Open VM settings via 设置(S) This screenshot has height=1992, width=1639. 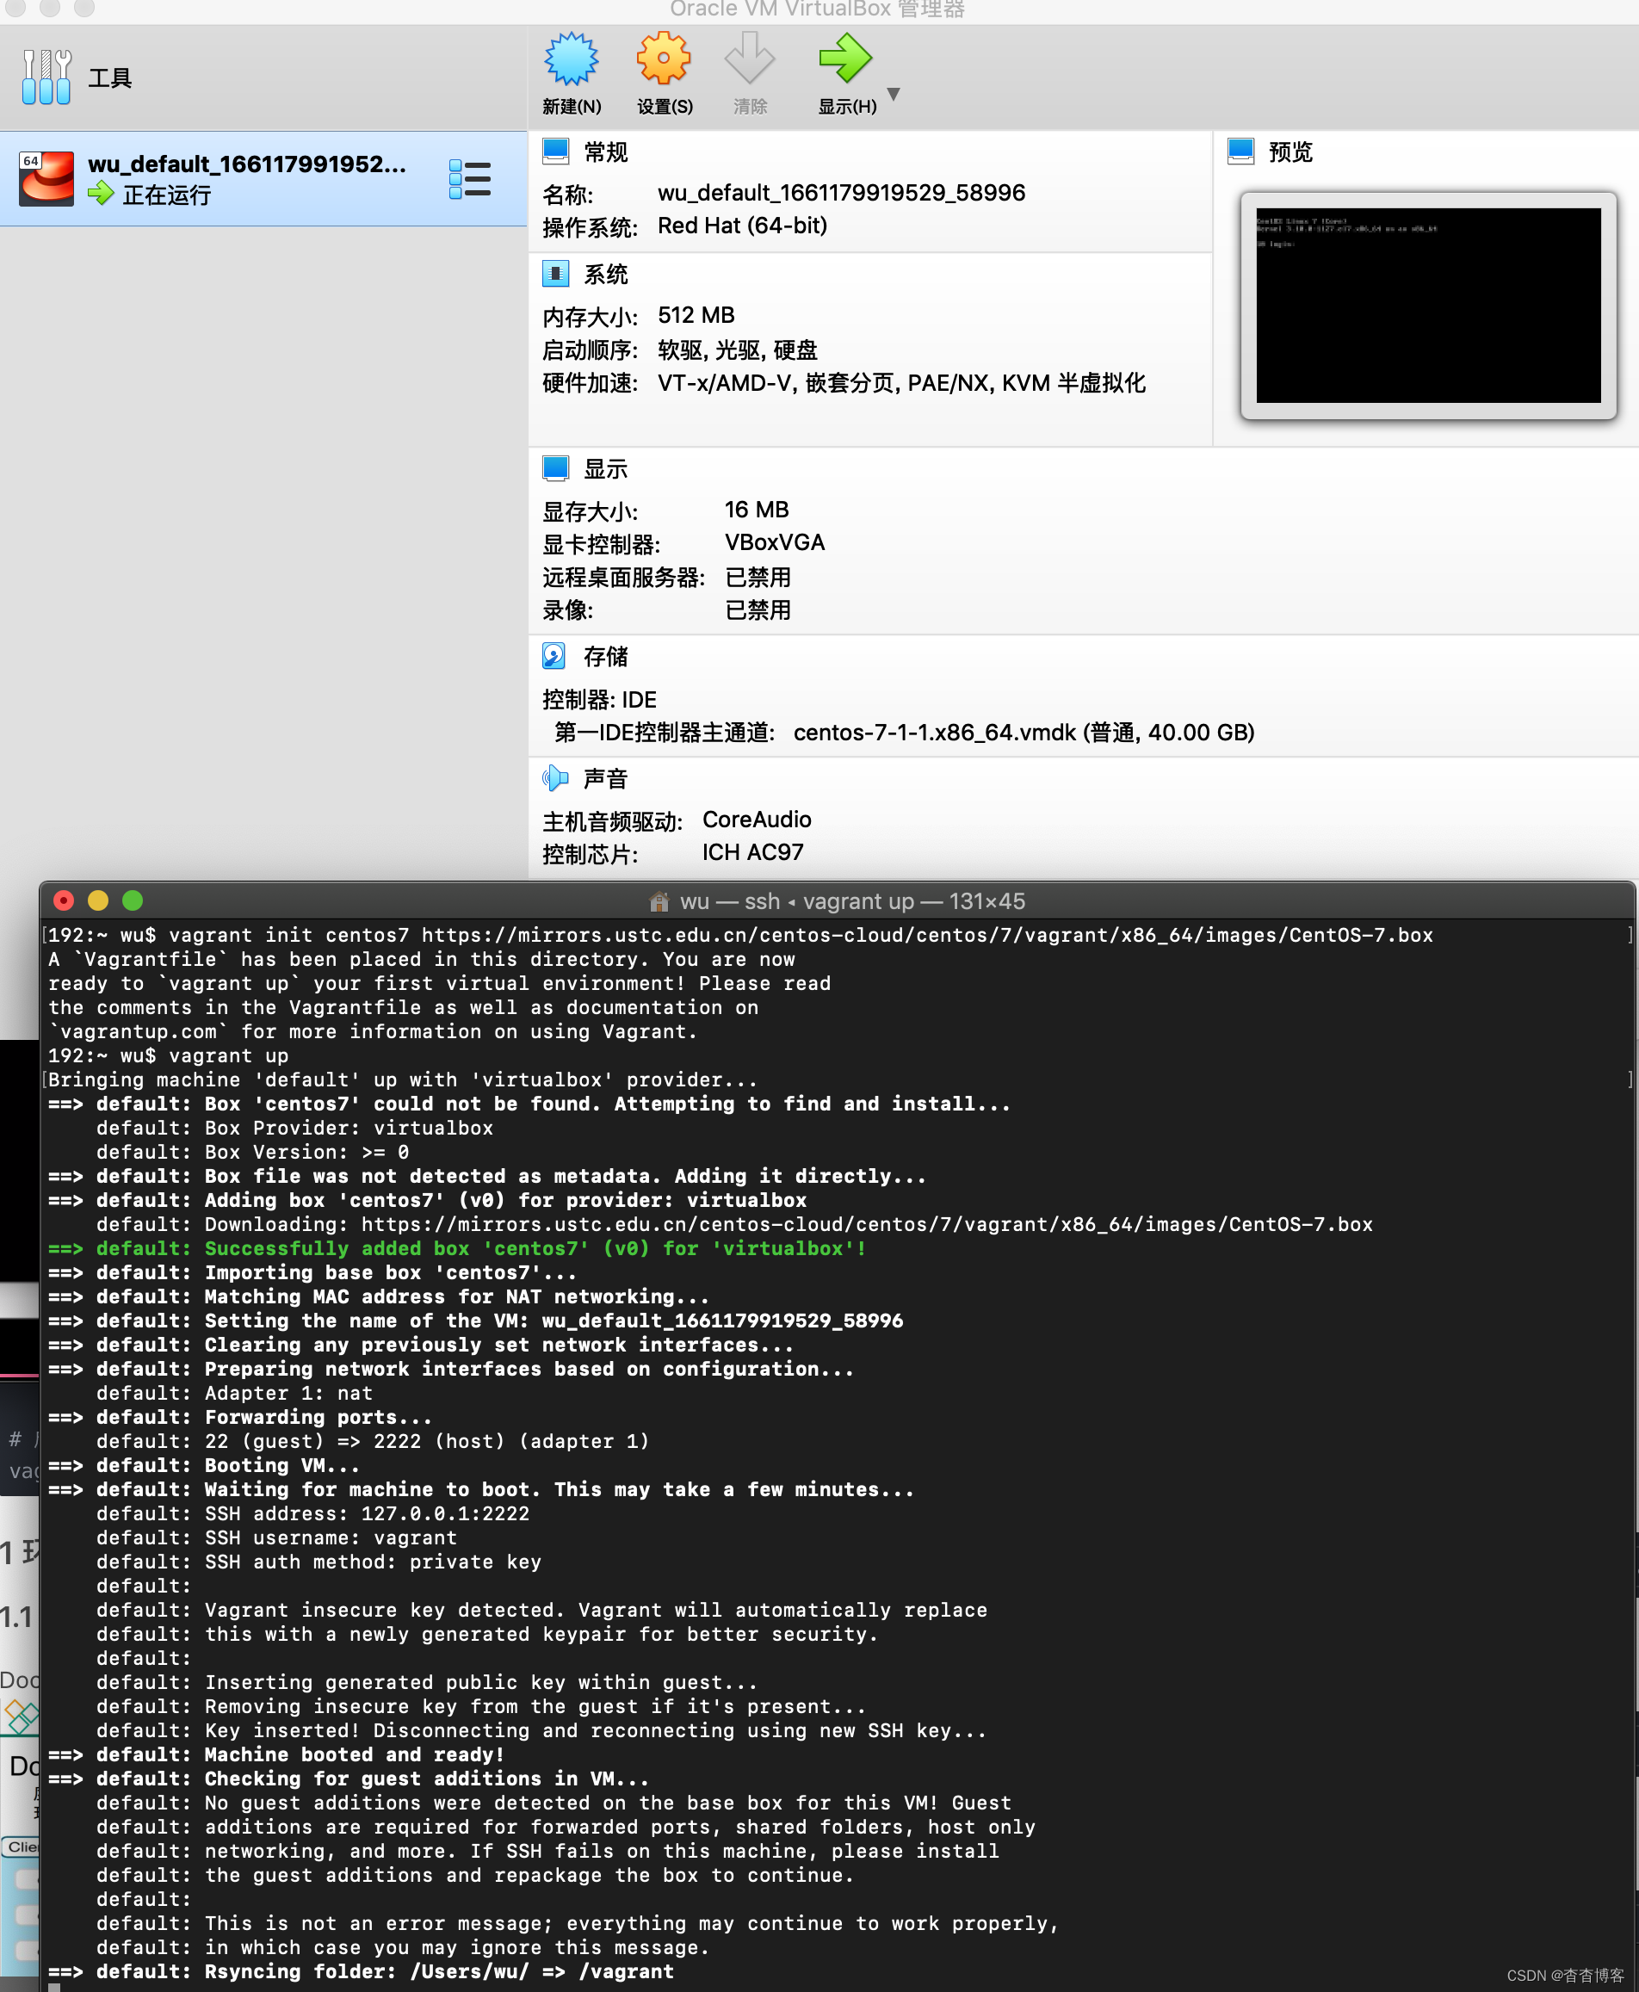[x=665, y=75]
